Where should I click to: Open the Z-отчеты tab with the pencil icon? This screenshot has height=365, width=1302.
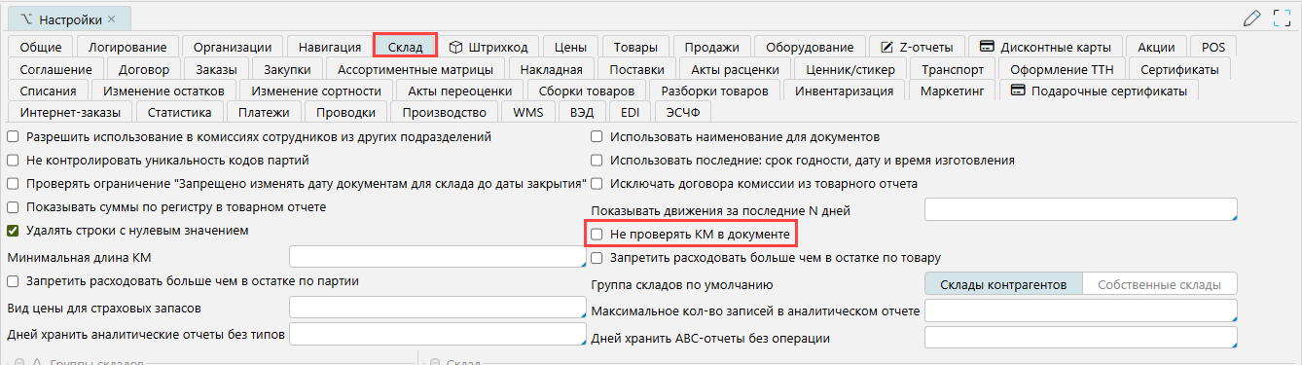[x=918, y=47]
